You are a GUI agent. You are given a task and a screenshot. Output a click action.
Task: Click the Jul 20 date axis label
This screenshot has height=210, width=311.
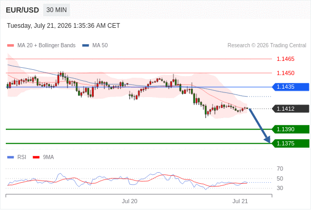click(130, 201)
